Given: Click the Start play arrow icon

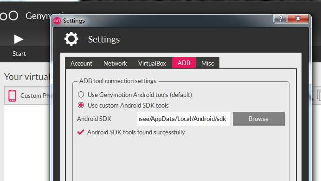Looking at the screenshot, I should pyautogui.click(x=19, y=39).
